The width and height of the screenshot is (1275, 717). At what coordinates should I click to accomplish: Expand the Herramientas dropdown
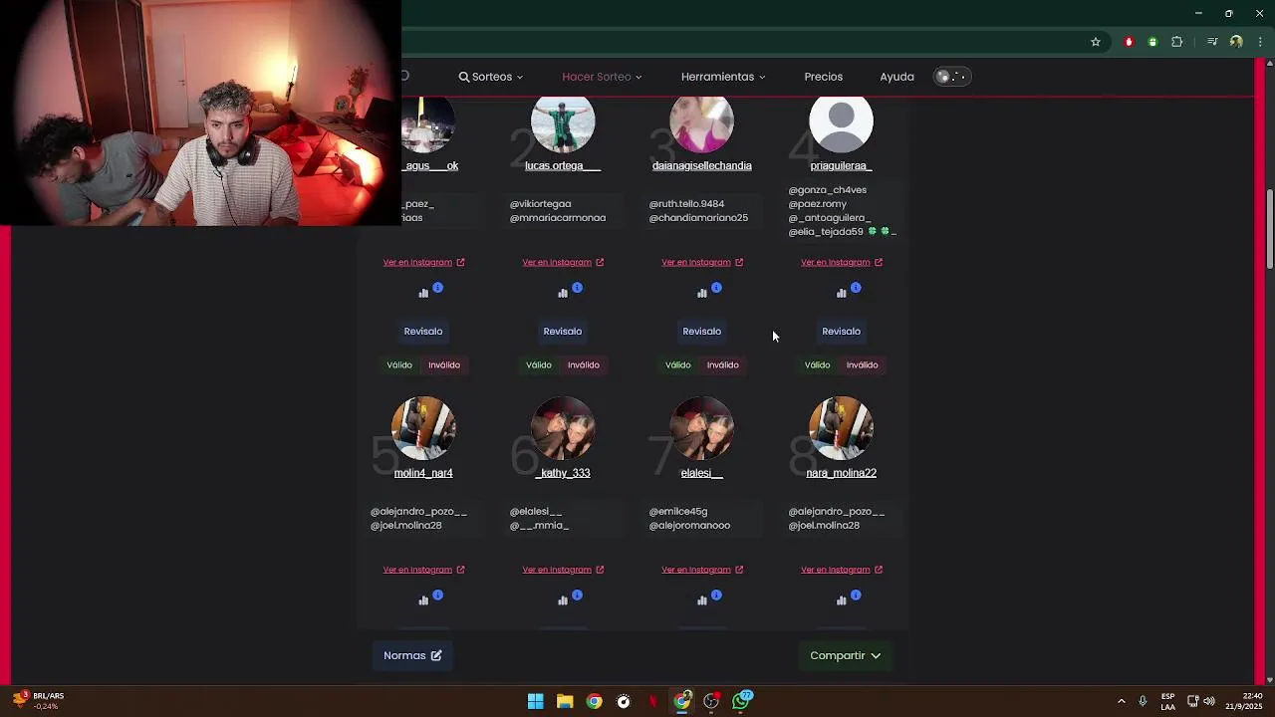pyautogui.click(x=723, y=77)
